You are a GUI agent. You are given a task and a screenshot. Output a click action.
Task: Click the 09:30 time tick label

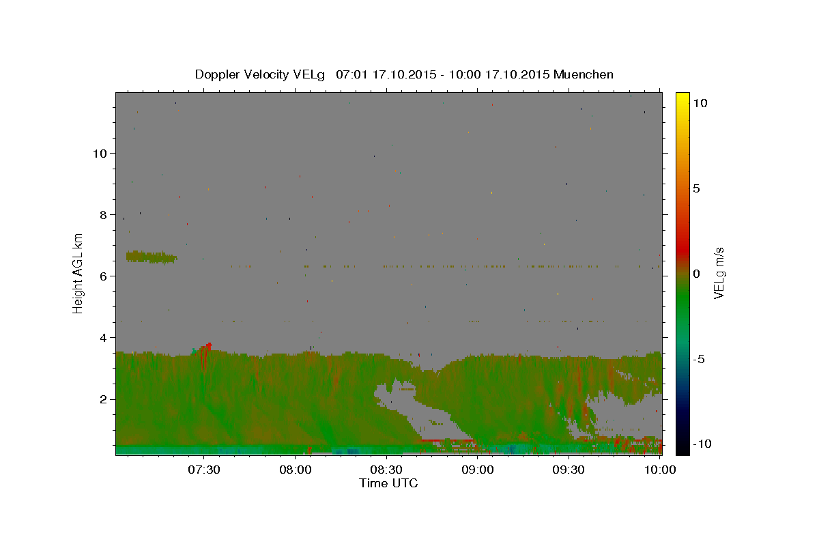[x=569, y=470]
